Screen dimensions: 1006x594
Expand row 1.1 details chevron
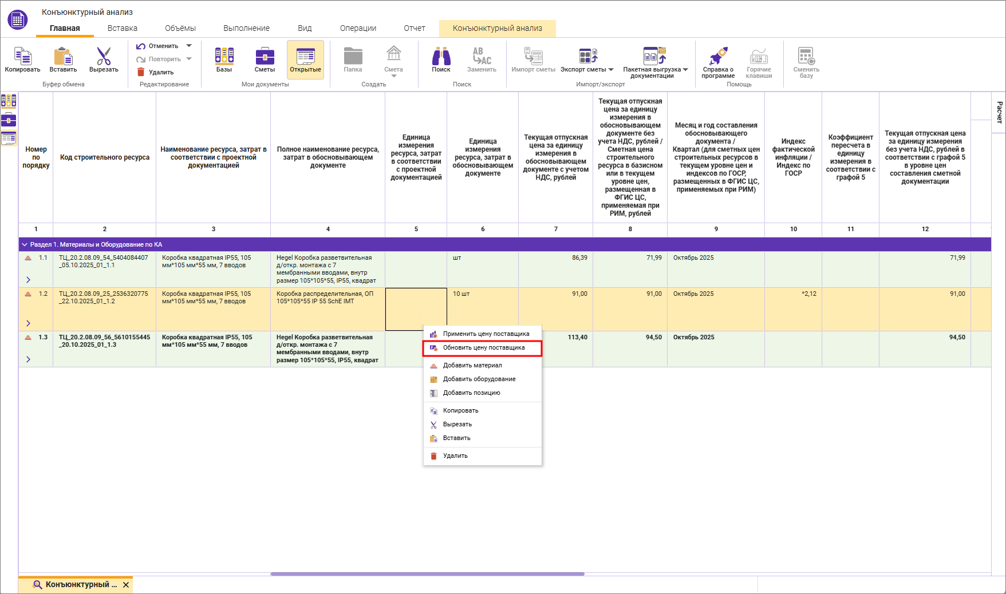[28, 280]
